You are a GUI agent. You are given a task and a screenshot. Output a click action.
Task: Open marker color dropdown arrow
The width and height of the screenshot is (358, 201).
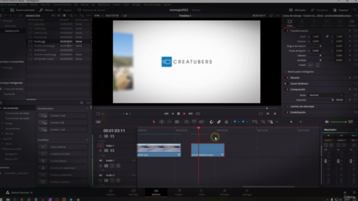(247, 122)
